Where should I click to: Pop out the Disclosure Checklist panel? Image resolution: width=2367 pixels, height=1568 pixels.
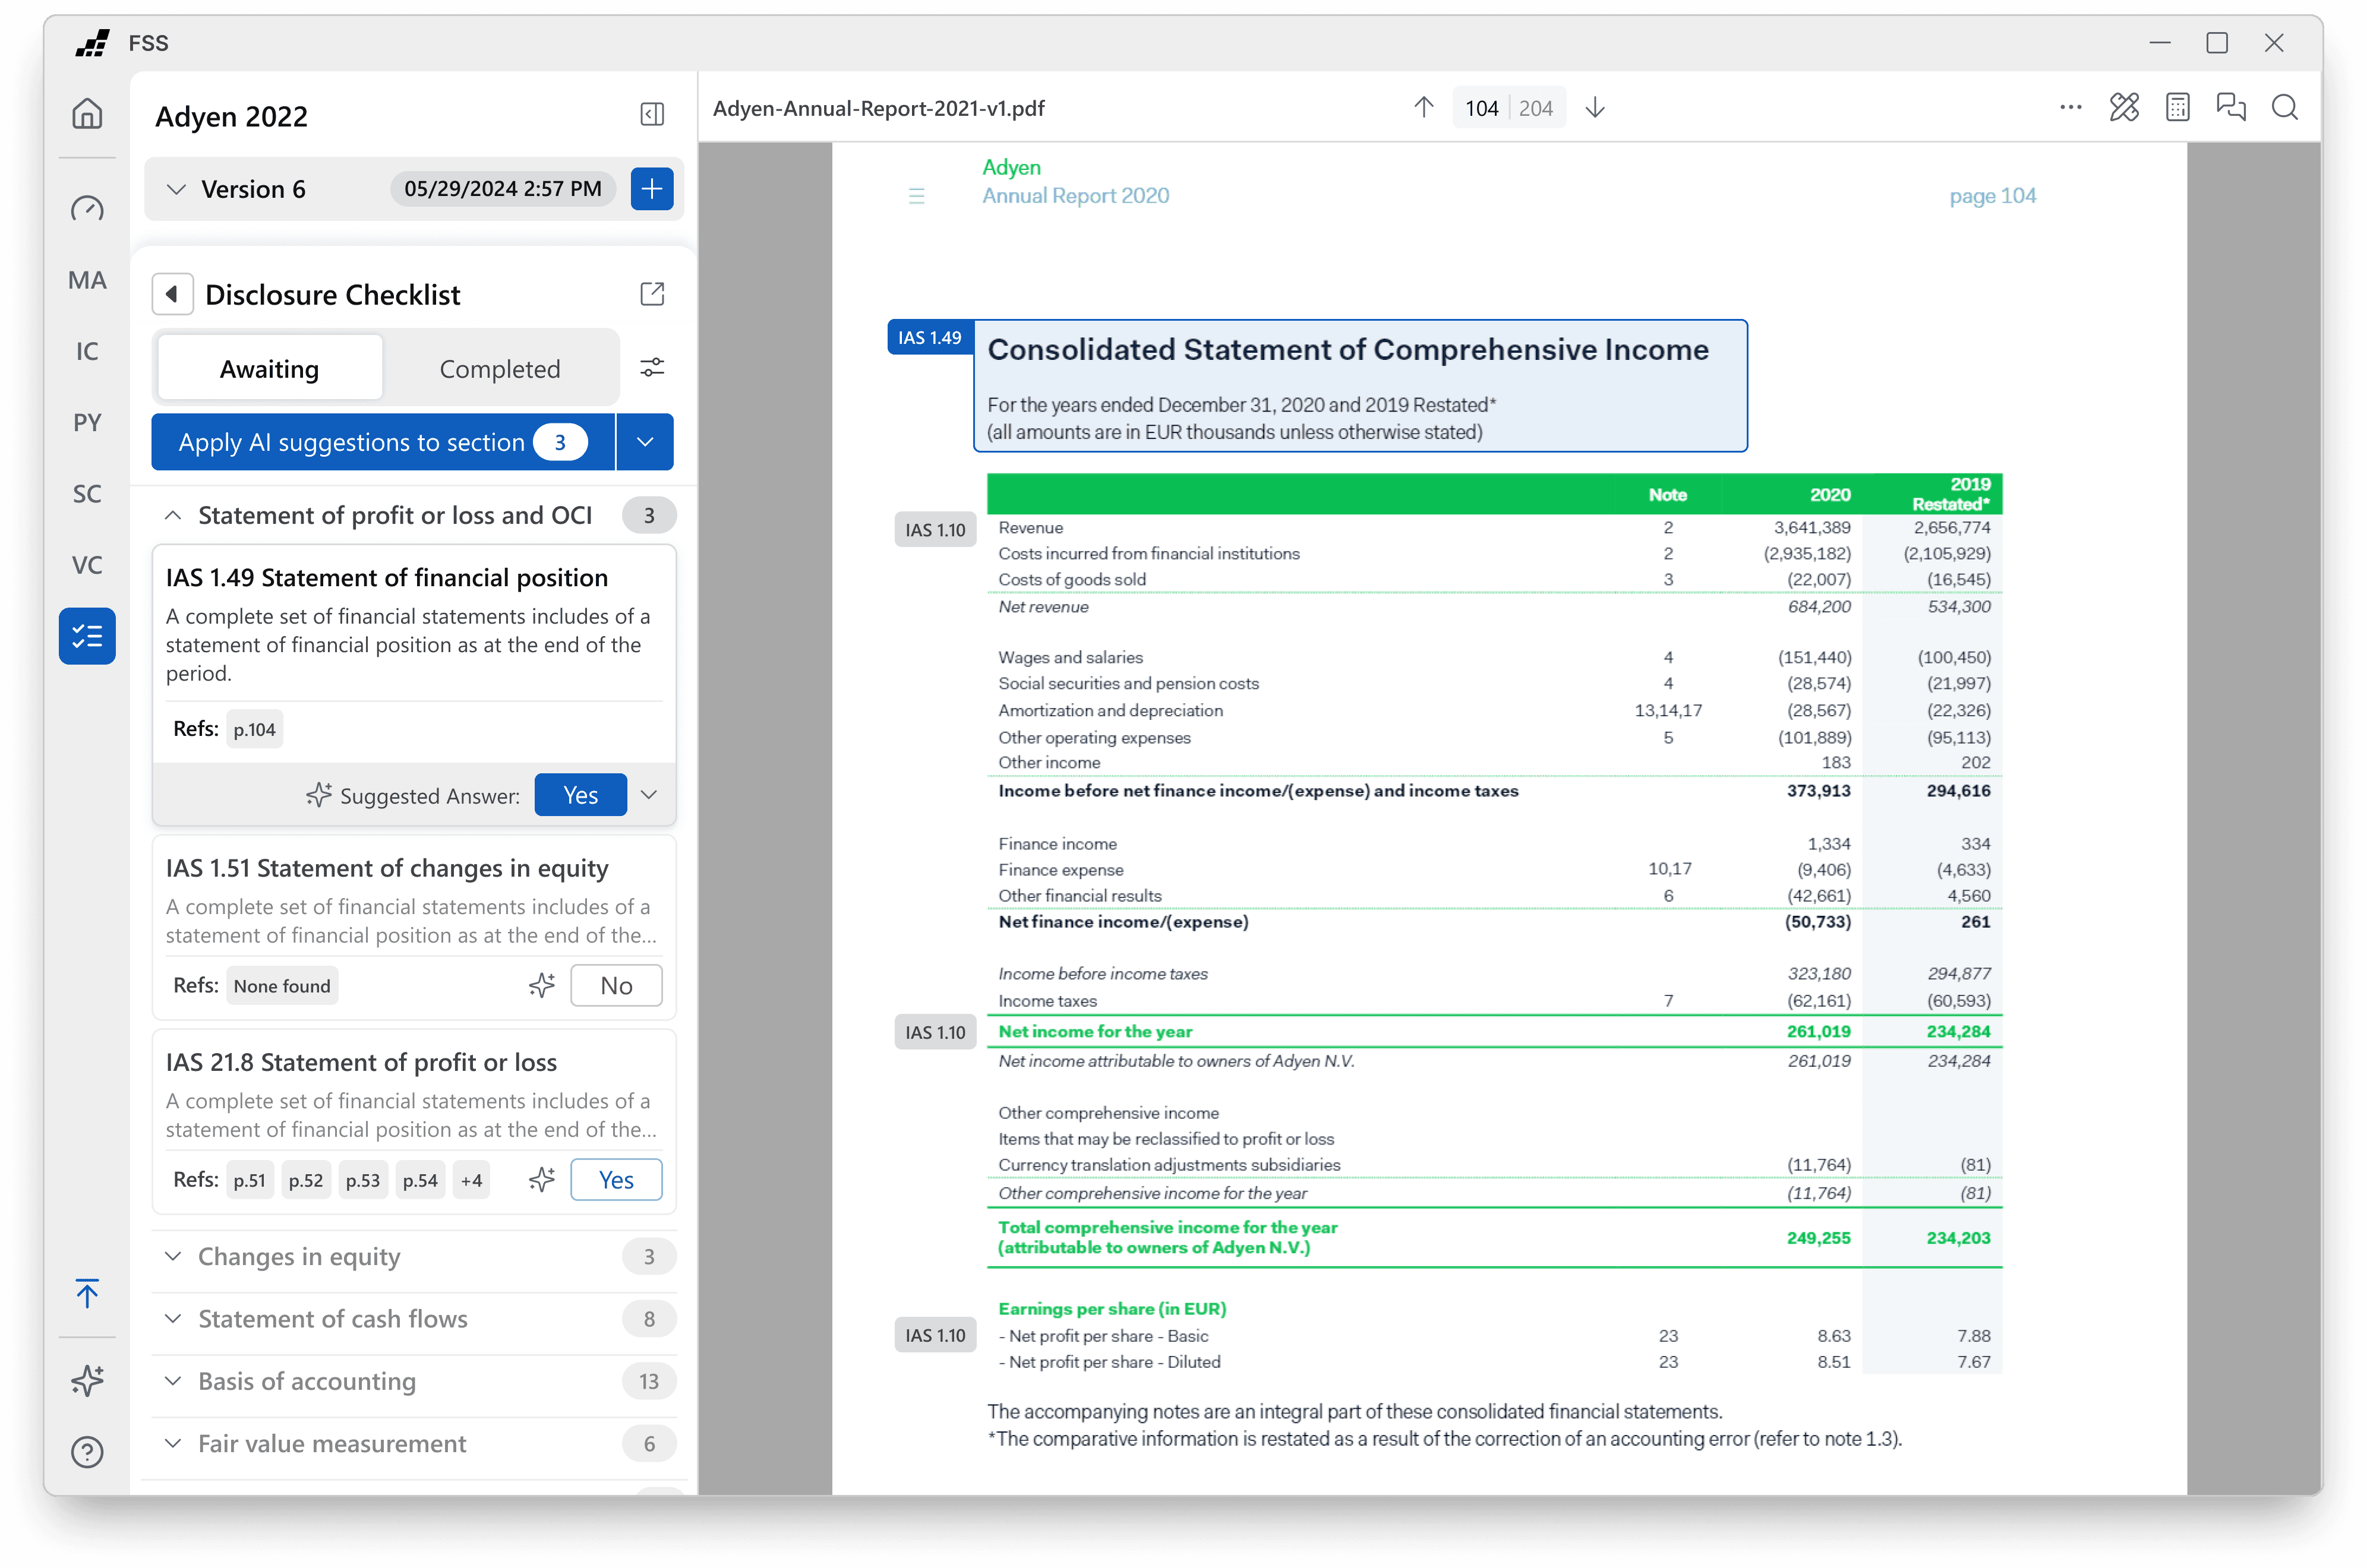pos(652,294)
